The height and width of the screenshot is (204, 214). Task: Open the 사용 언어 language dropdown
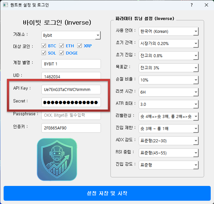click(x=168, y=32)
